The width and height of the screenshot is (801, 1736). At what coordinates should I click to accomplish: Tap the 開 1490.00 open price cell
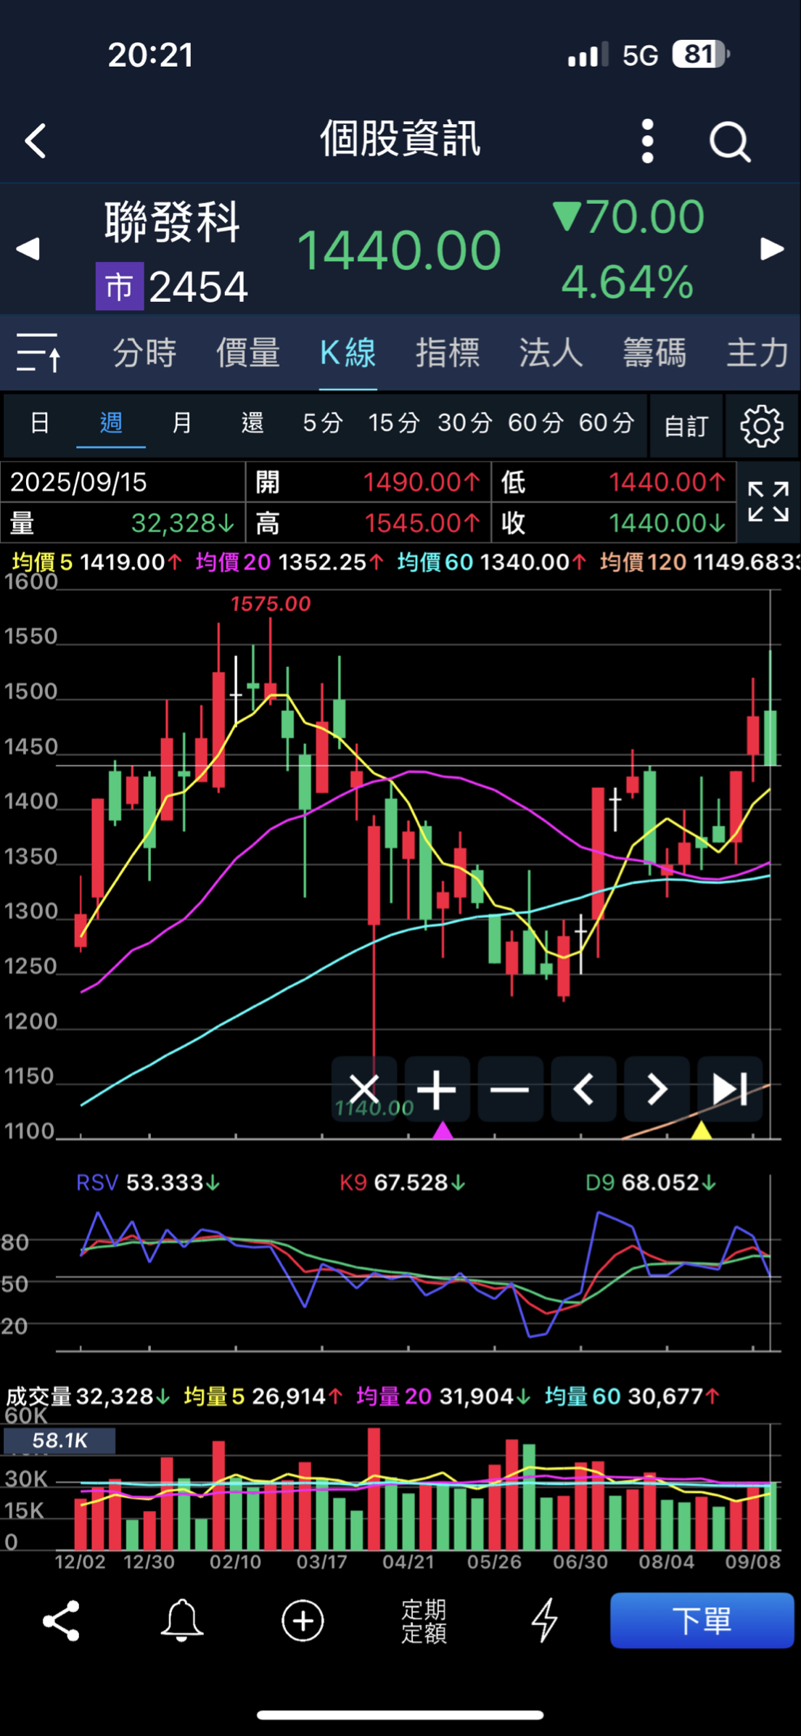pyautogui.click(x=369, y=482)
